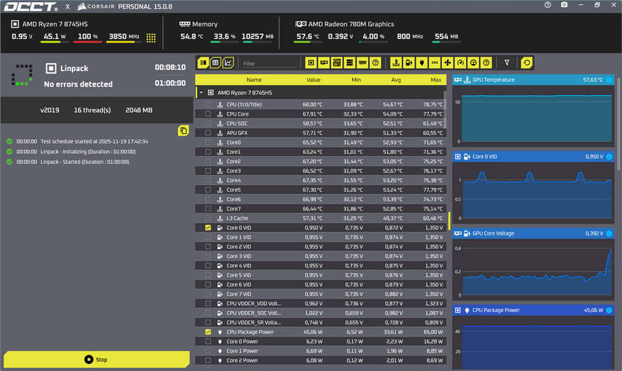
Task: Sort by the Min column header
Action: (356, 79)
